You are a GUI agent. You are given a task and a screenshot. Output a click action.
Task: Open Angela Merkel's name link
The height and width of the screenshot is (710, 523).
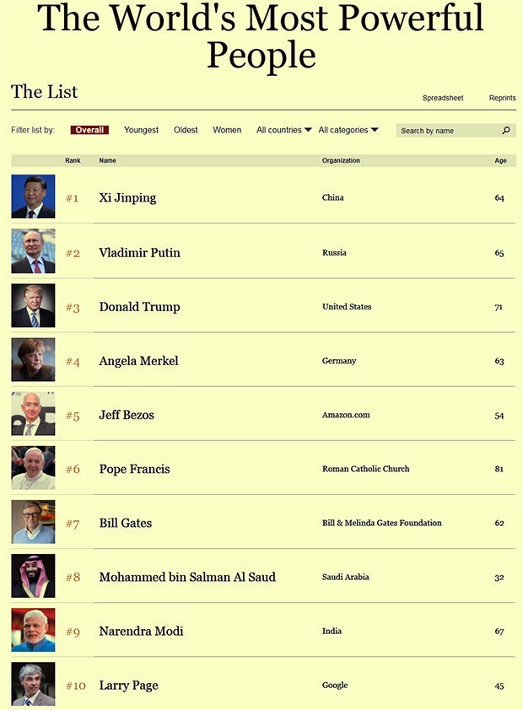[138, 361]
